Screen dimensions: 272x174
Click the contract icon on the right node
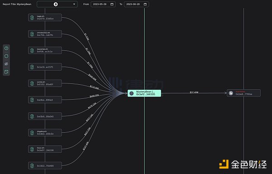coord(231,93)
